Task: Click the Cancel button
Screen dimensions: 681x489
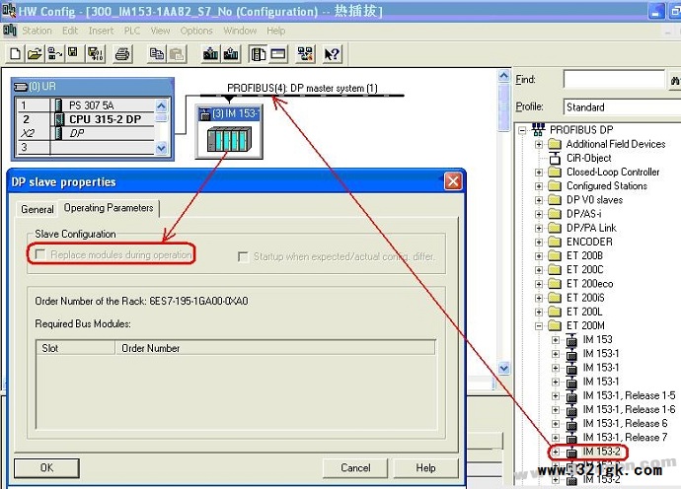Action: click(x=355, y=468)
